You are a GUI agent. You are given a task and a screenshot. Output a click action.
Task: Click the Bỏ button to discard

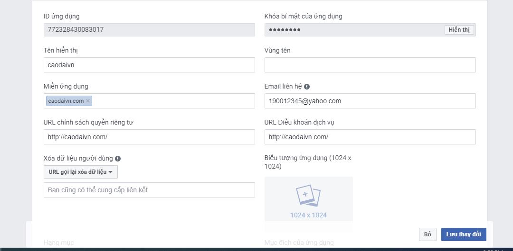427,234
